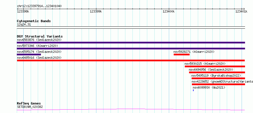Viewport: 253px width, 113px height.
Task: Click the small blue marker for nsv6099930
Action: [193, 90]
